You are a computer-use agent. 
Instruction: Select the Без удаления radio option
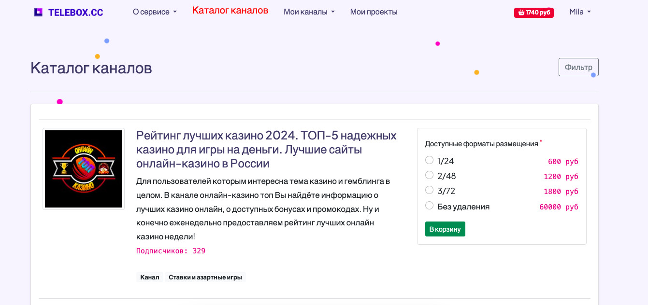429,206
